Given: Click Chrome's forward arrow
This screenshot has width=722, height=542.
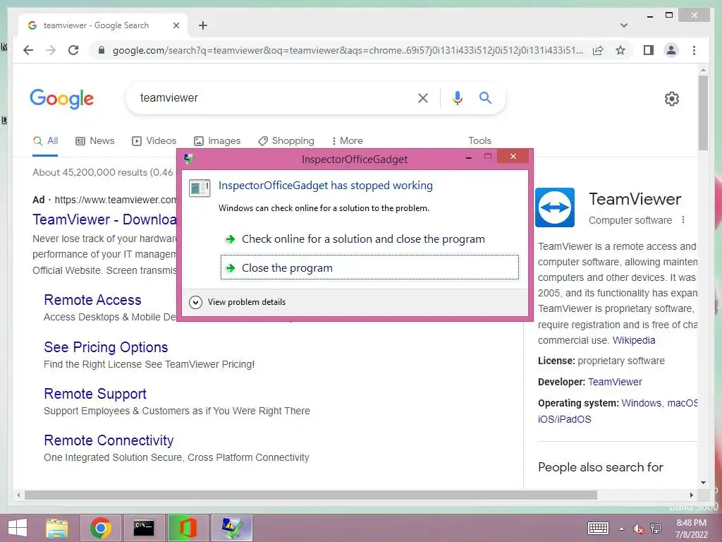Looking at the screenshot, I should click(x=51, y=50).
